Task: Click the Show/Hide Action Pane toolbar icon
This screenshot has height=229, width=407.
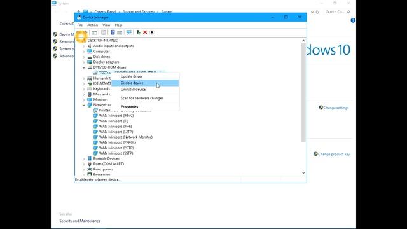Action: 120,32
